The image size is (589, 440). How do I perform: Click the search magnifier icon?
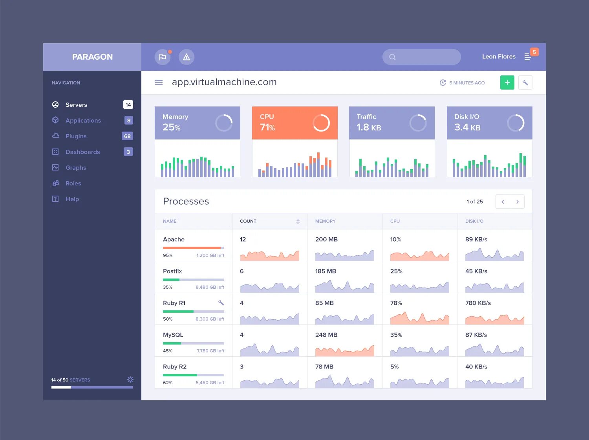tap(392, 57)
